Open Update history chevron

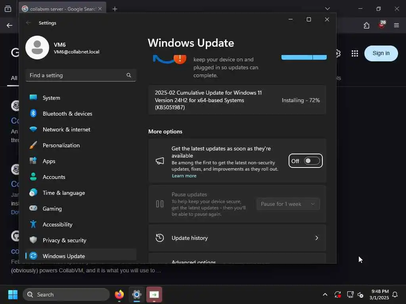pyautogui.click(x=317, y=238)
